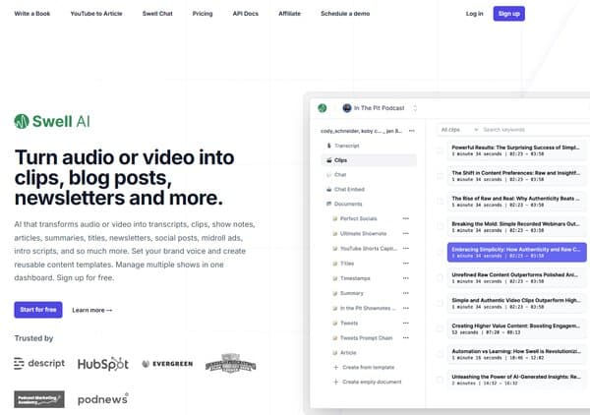
Task: Open Write a Book page
Action: click(x=32, y=14)
